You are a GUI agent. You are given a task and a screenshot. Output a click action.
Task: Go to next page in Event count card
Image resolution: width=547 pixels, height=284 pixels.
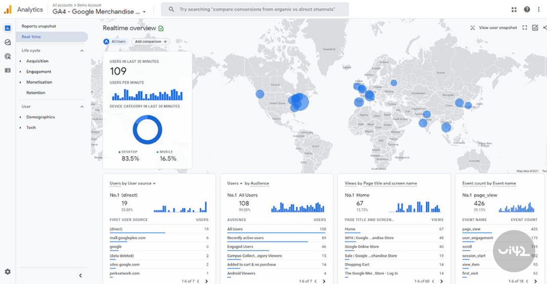(x=535, y=281)
